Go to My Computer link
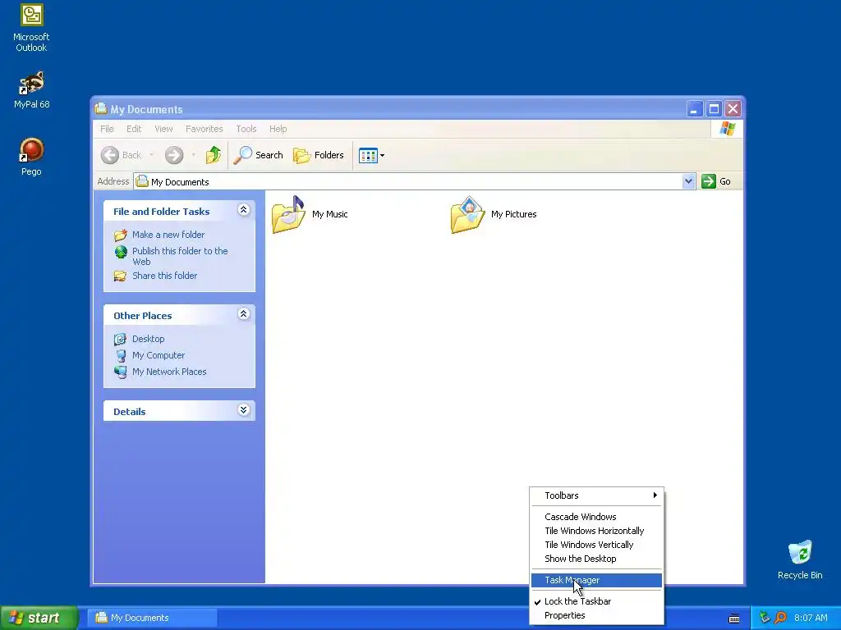 coord(159,355)
